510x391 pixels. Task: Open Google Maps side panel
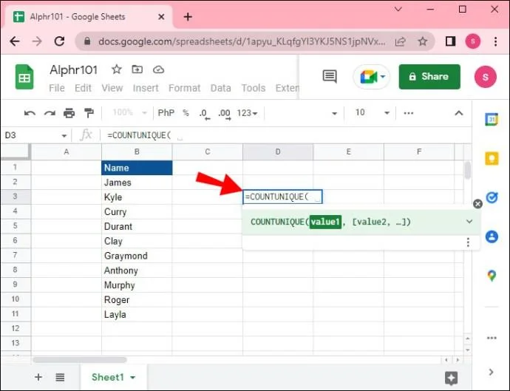coord(492,276)
